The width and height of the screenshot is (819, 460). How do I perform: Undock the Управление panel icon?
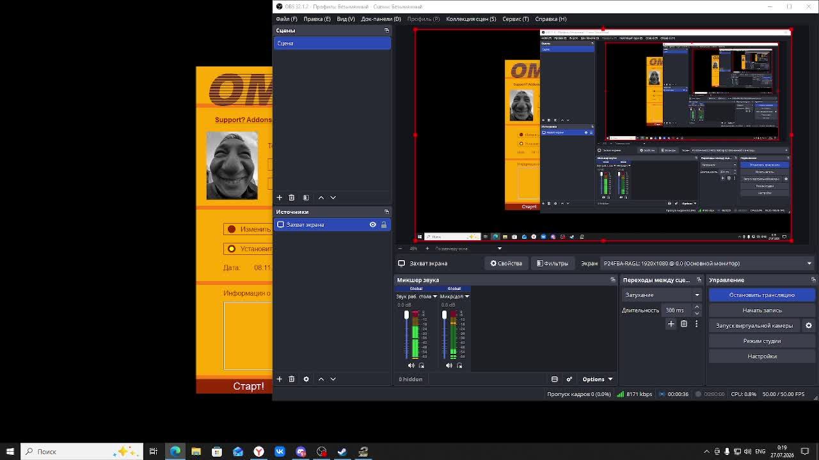(813, 280)
